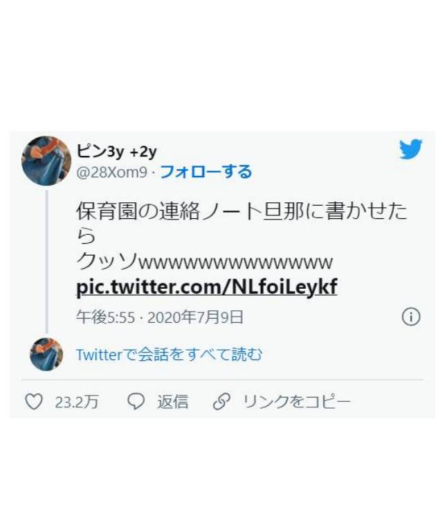The width and height of the screenshot is (438, 523).
Task: Click the horizontal divider above actions
Action: (223, 380)
